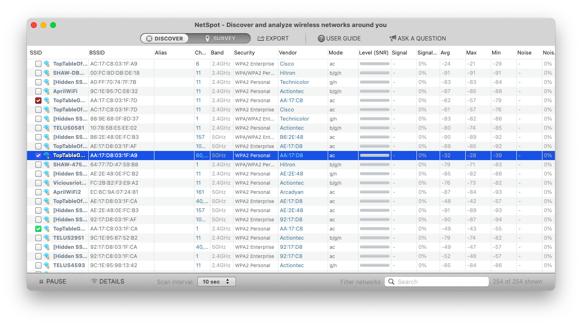Screen dimensions: 582x326
Task: Click the Max column header
Action: click(x=478, y=53)
